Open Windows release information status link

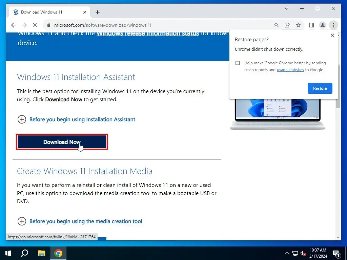coord(148,34)
